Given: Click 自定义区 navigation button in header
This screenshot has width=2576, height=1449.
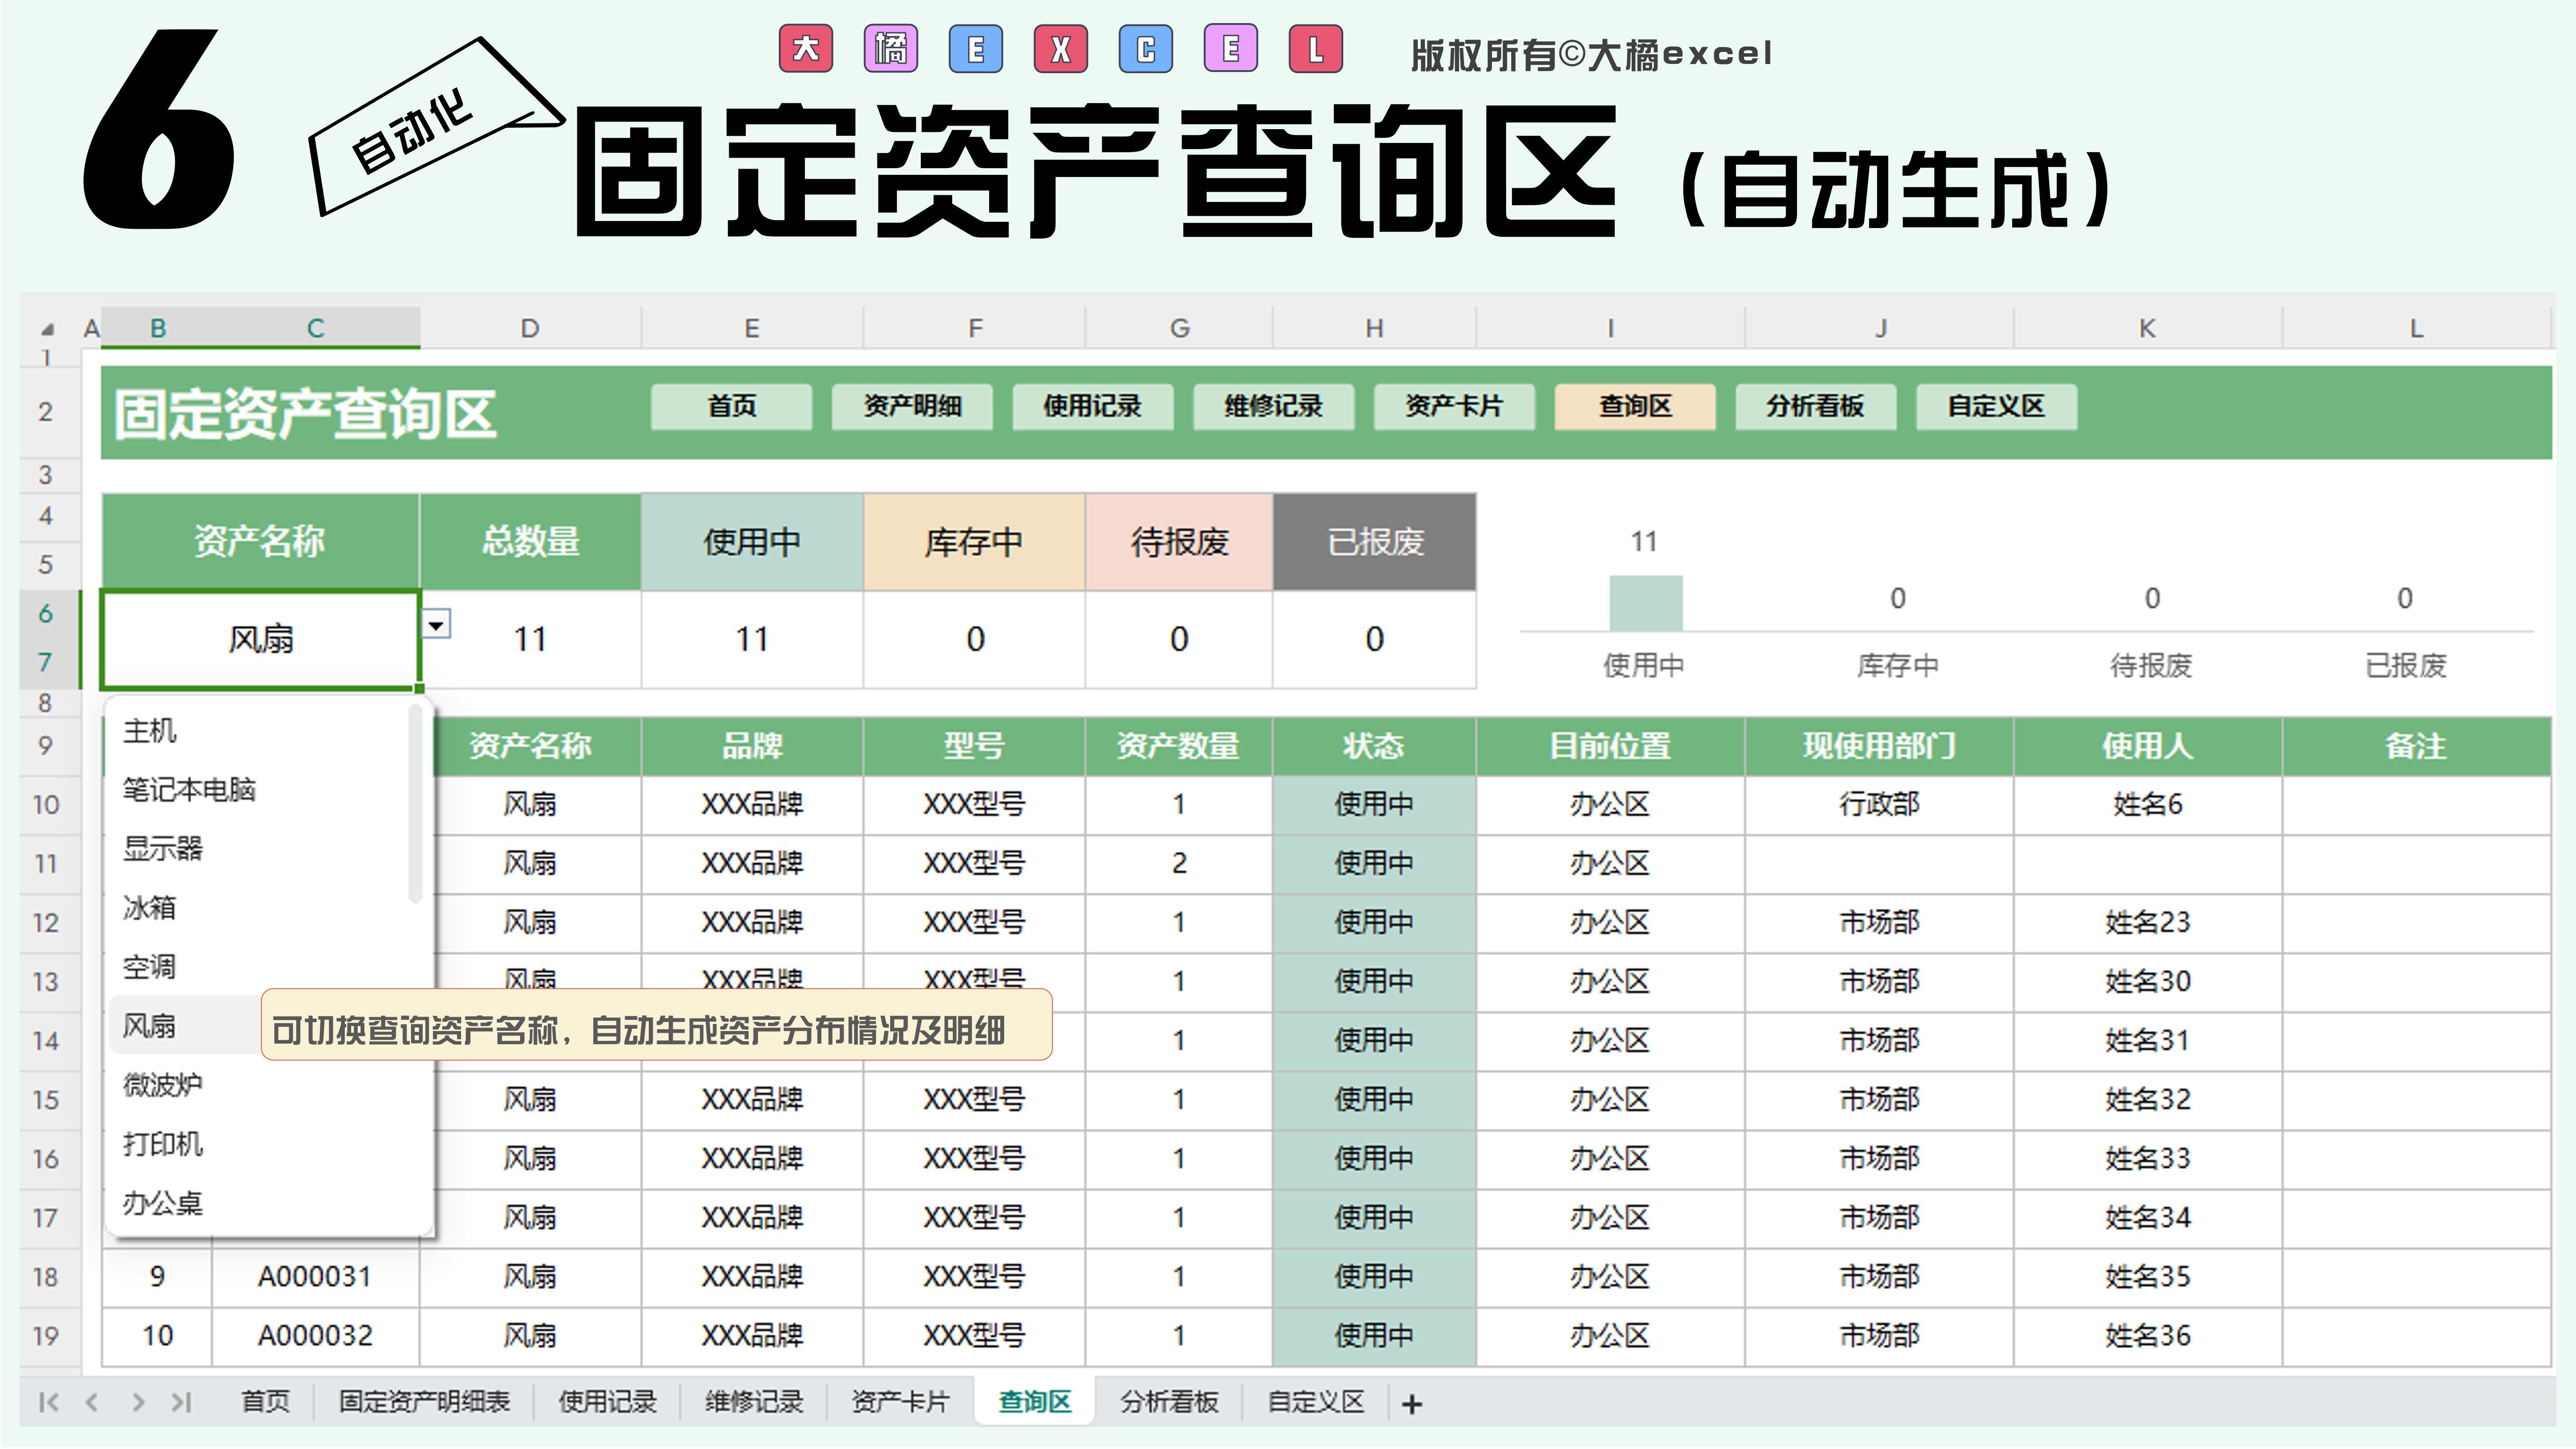Looking at the screenshot, I should click(1996, 407).
